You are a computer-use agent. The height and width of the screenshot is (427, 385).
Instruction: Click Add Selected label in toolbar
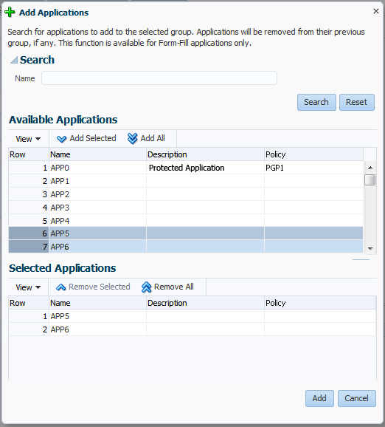(x=93, y=138)
